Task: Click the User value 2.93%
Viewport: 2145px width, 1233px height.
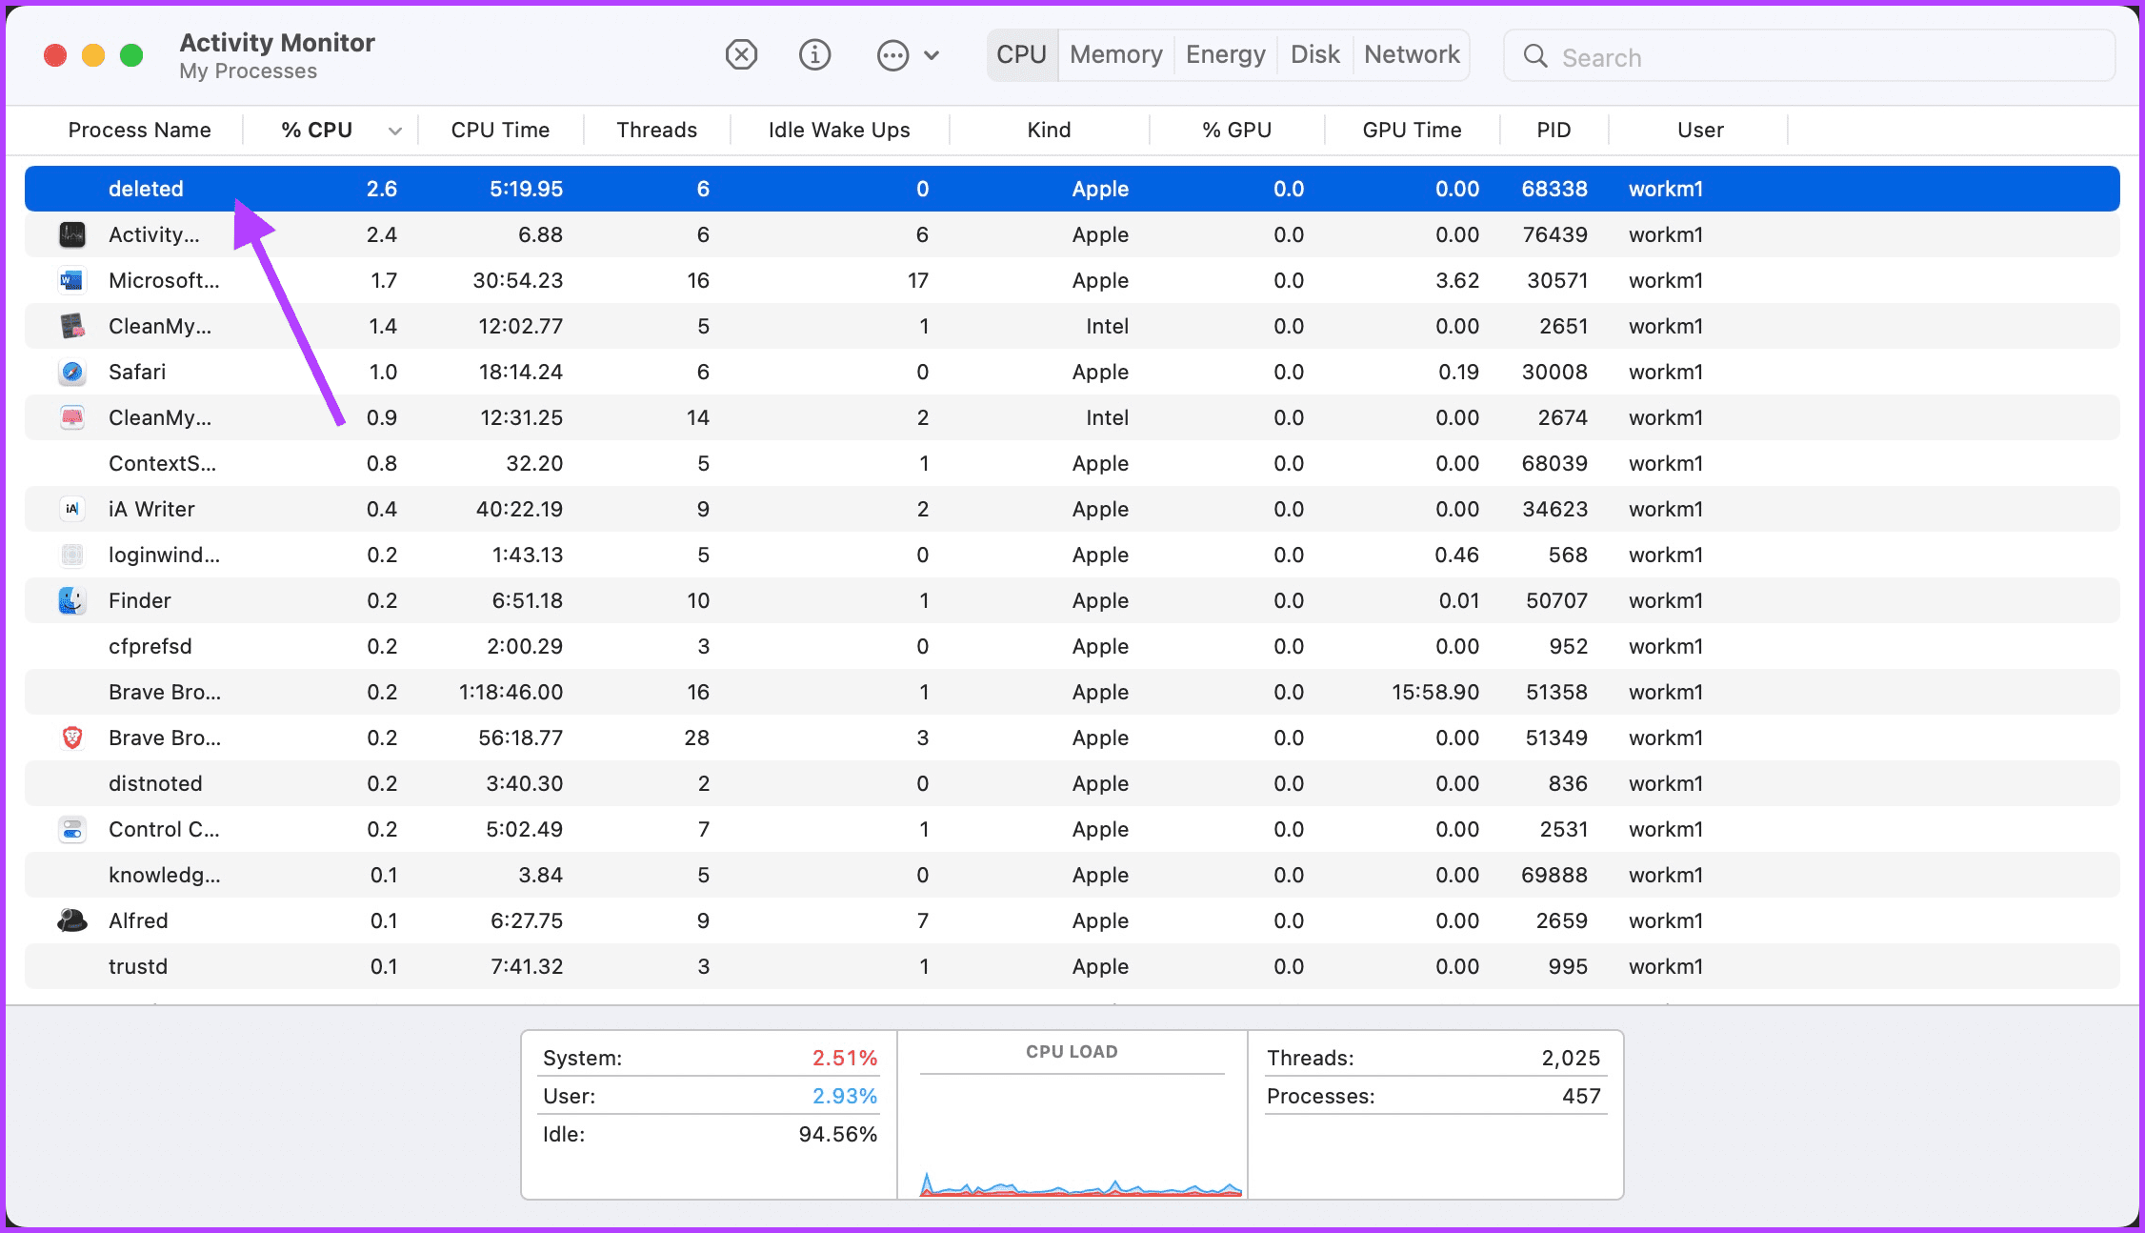Action: pos(845,1096)
